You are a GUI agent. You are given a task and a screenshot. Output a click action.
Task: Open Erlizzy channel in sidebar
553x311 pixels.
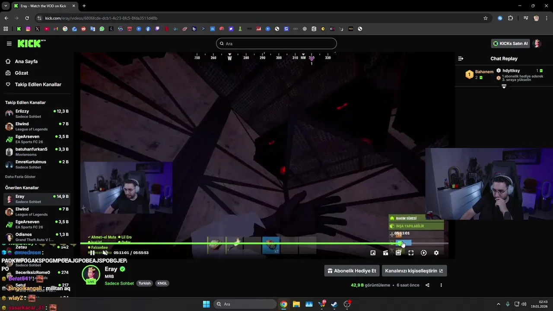pyautogui.click(x=37, y=114)
